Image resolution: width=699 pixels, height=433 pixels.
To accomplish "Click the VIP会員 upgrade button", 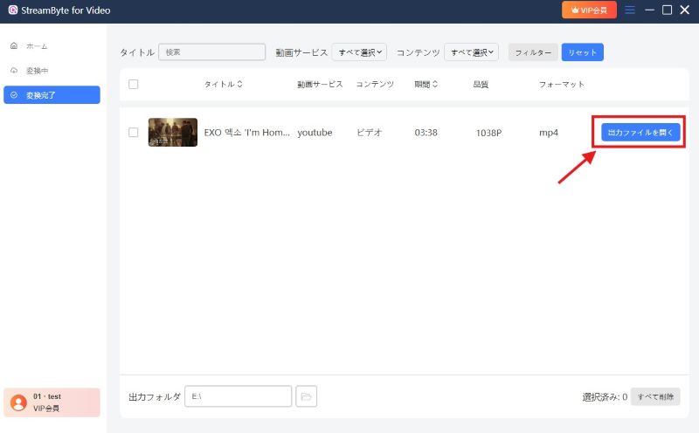I will pyautogui.click(x=589, y=10).
